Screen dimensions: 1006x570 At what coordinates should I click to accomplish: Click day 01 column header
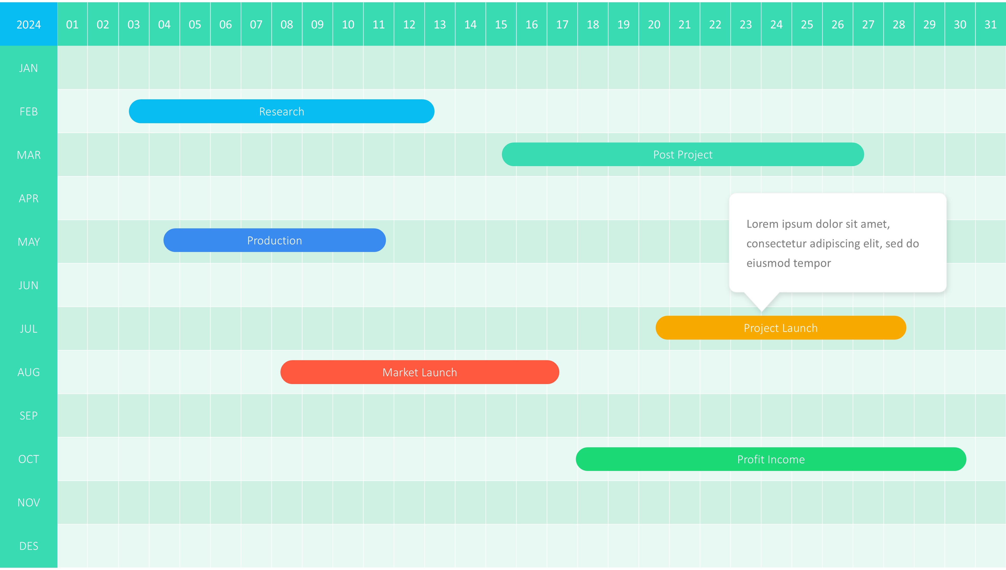[72, 24]
